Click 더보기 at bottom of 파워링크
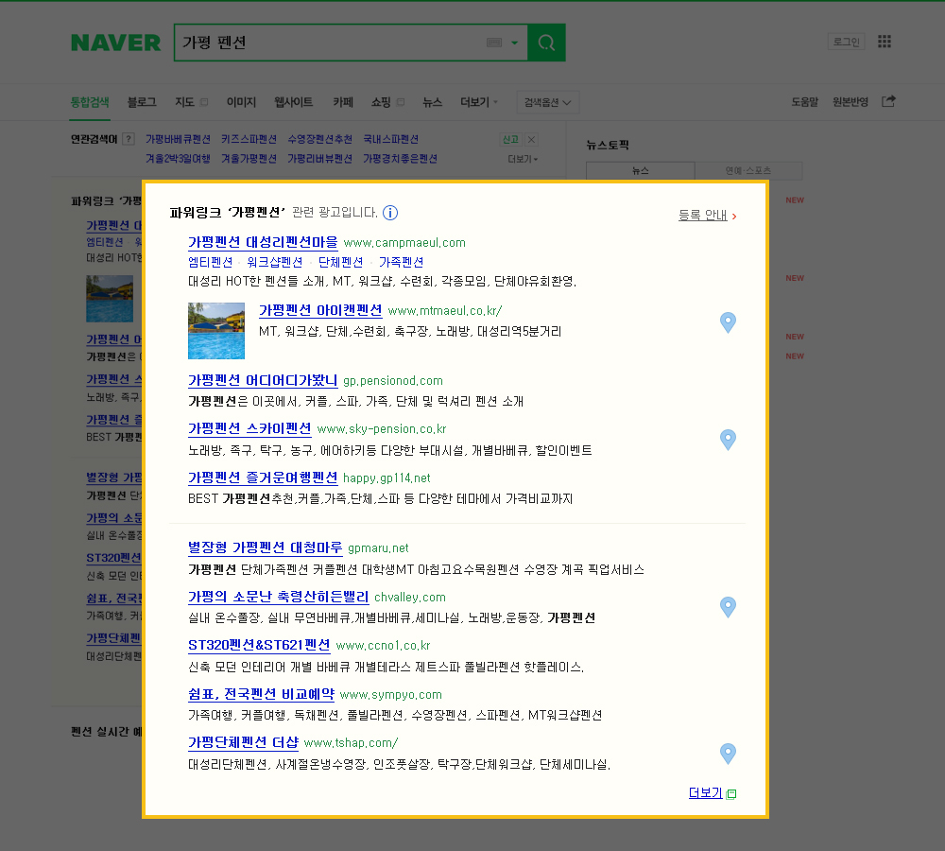Viewport: 945px width, 851px height. (705, 793)
